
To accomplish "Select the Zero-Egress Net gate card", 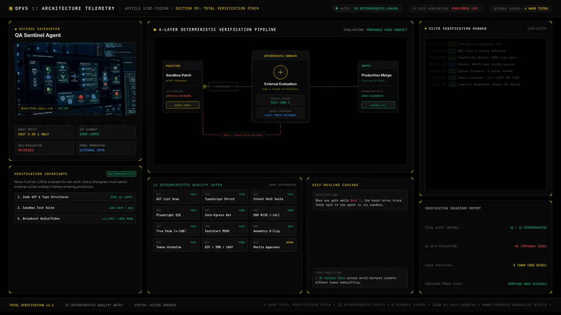I will pyautogui.click(x=224, y=213).
